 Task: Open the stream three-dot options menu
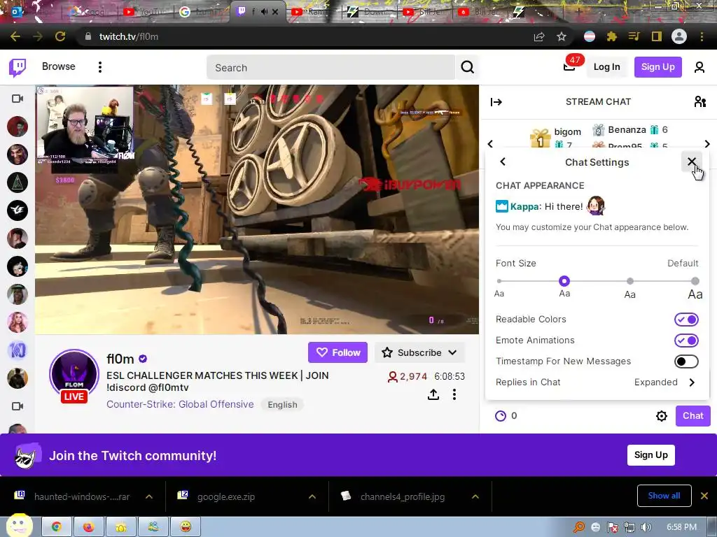pyautogui.click(x=454, y=394)
